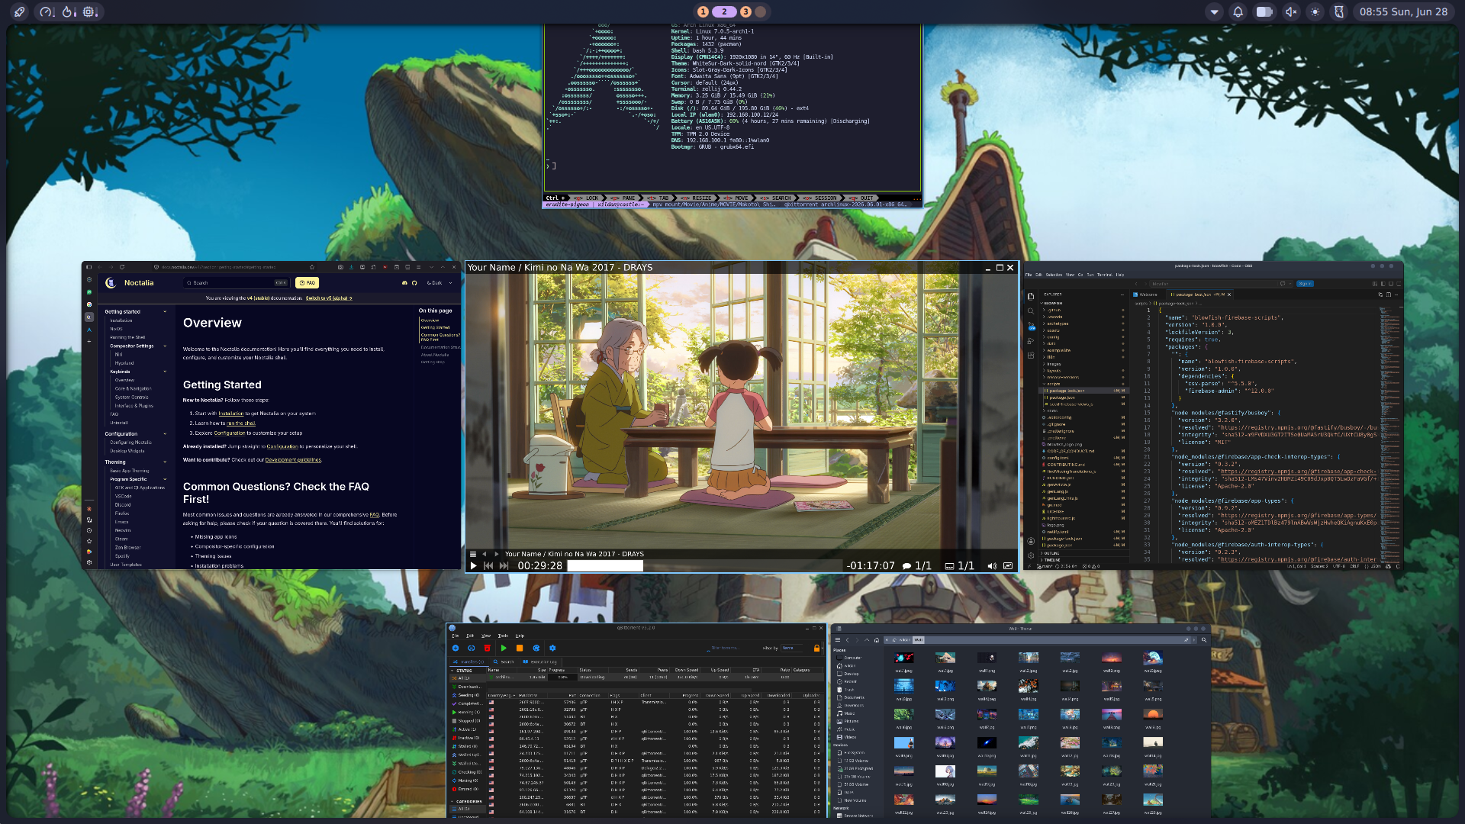The height and width of the screenshot is (824, 1465).
Task: Select the Music folder in Thunar sidebar
Action: coord(849,713)
